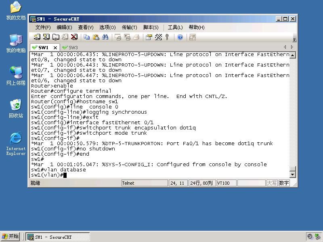Click tab scroll left arrow
Image resolution: width=323 pixels, height=242 pixels.
285,47
